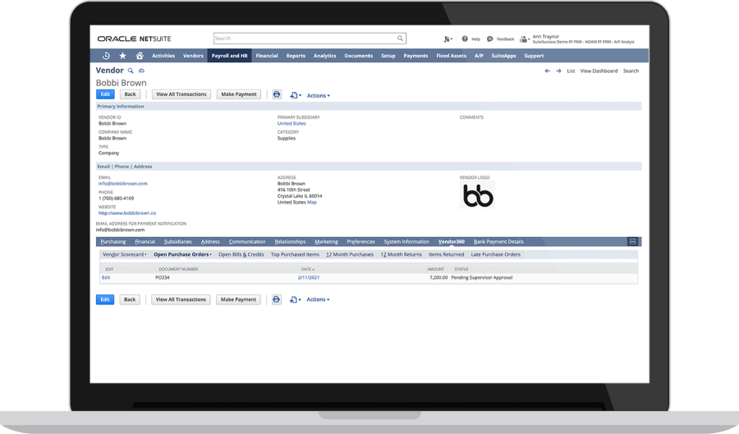Open the Payments menu
The height and width of the screenshot is (434, 739).
click(415, 56)
